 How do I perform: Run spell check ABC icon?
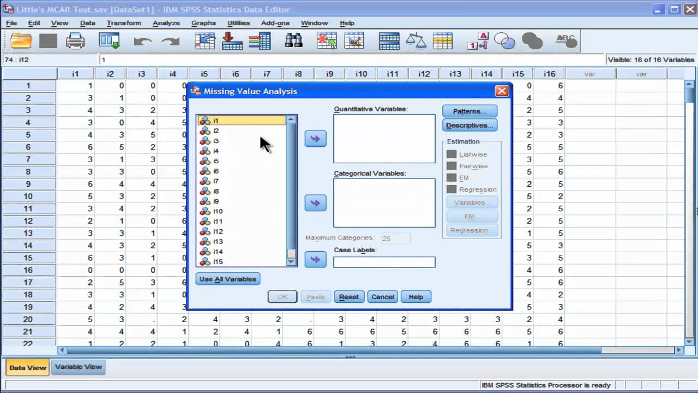pyautogui.click(x=565, y=41)
